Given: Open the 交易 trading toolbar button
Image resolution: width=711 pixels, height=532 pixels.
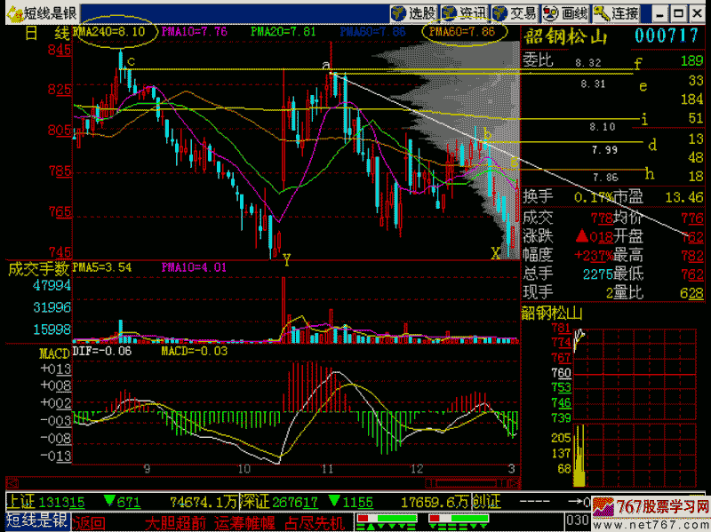Looking at the screenshot, I should click(x=514, y=13).
